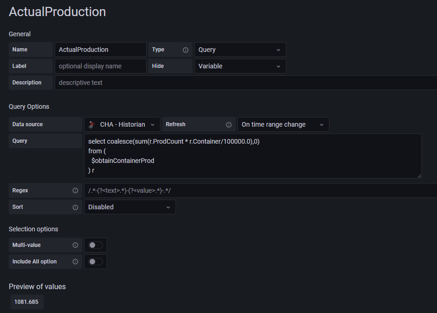Click the Multi-value info icon
The height and width of the screenshot is (313, 437).
click(x=75, y=245)
